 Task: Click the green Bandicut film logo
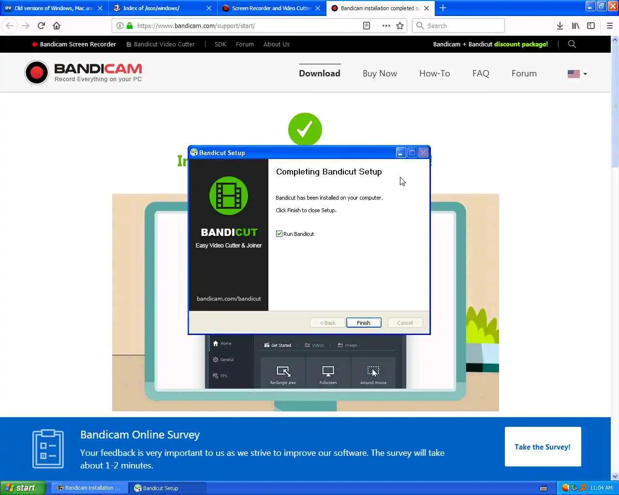[x=229, y=196]
